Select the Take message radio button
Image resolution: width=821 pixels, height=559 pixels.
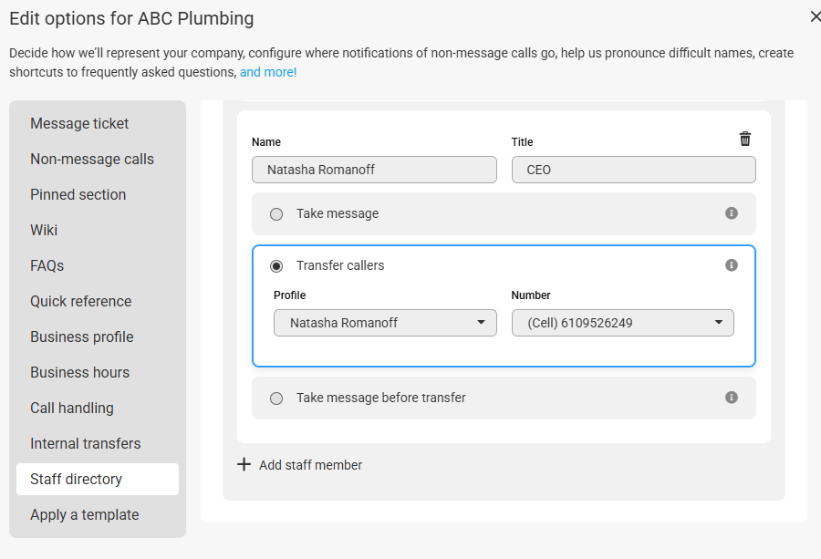coord(276,214)
